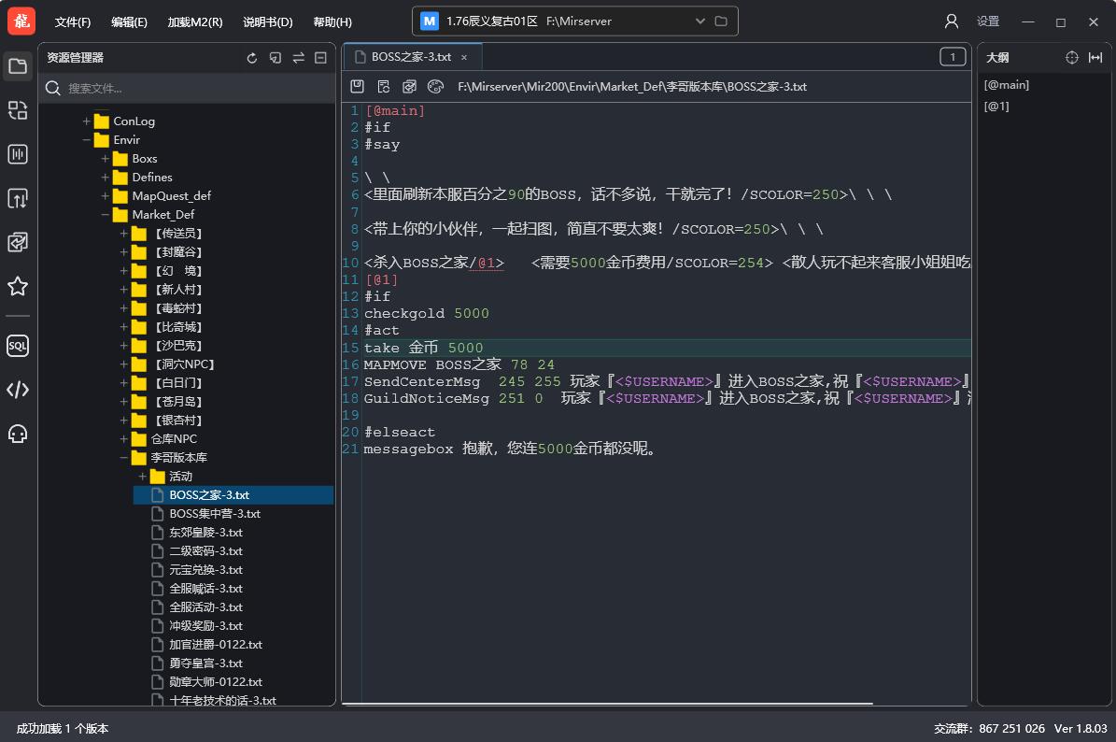This screenshot has height=742, width=1116.
Task: Open the user account icon
Action: (x=951, y=21)
